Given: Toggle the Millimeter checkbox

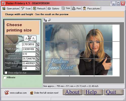Looking at the screenshot, I should 5,78.
